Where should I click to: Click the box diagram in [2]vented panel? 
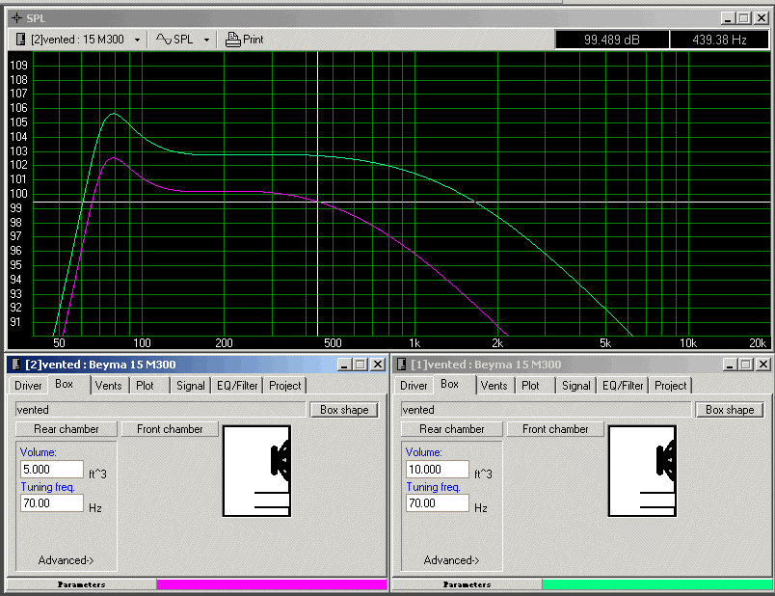coord(256,471)
